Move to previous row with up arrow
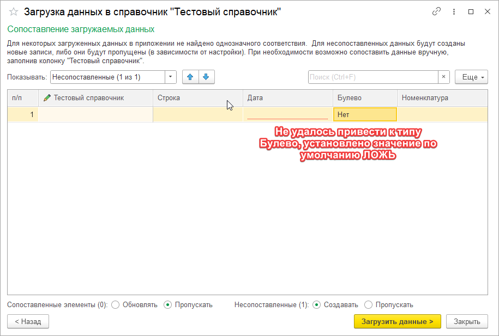Image resolution: width=499 pixels, height=336 pixels. (x=190, y=77)
